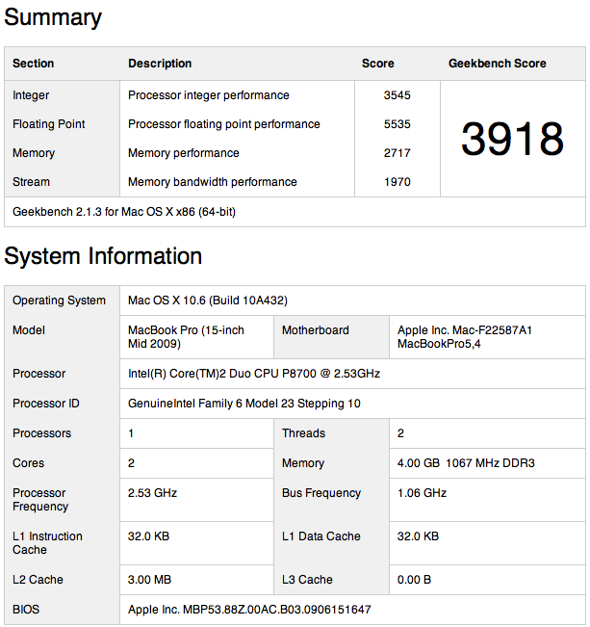
Task: Click the Processor ID label
Action: 45,404
